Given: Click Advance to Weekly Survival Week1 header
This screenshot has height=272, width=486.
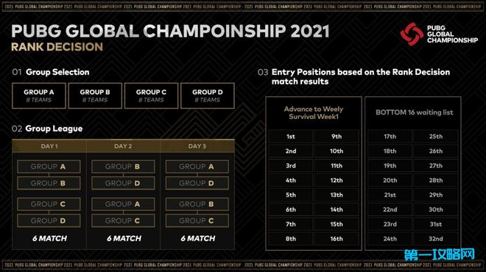Looking at the screenshot, I should coord(314,112).
